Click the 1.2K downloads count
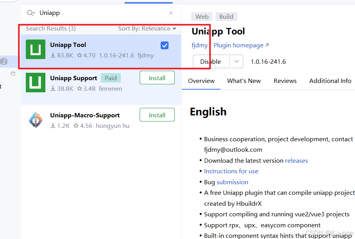355x239 pixels. point(60,126)
